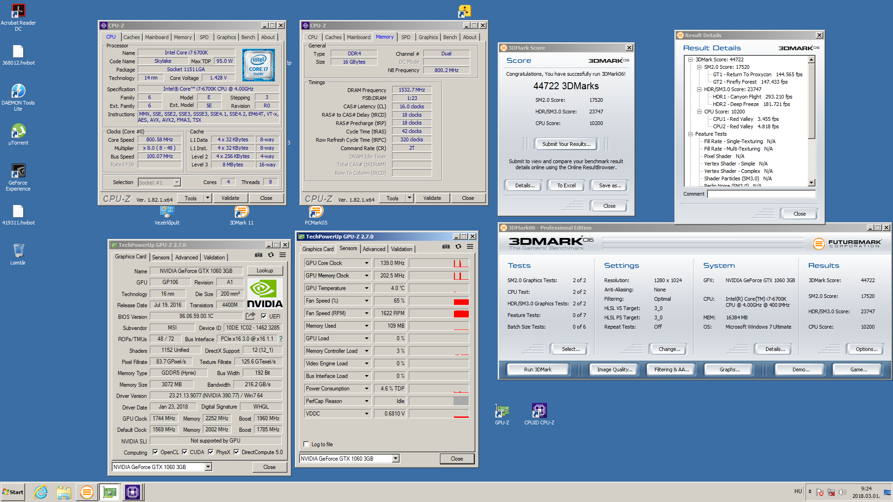Open Acrobat Reader DC desktop icon

pos(18,18)
